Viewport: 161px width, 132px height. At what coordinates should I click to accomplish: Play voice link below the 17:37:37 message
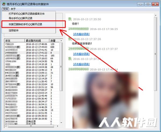tap(81, 54)
